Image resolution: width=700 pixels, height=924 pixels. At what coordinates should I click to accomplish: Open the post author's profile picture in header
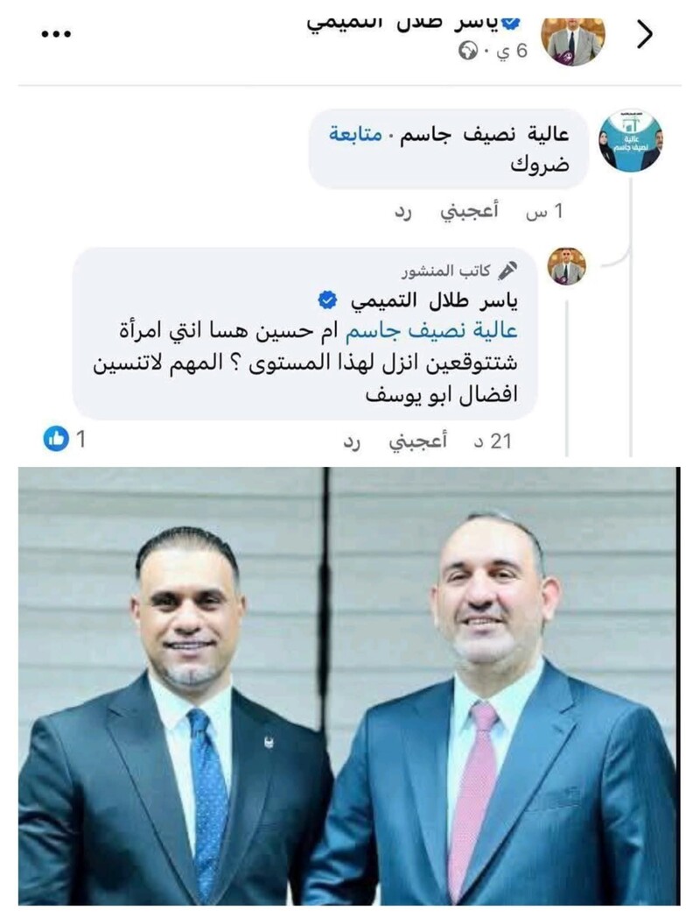pos(573,39)
